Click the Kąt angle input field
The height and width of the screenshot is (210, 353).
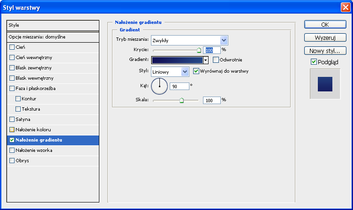coord(180,86)
